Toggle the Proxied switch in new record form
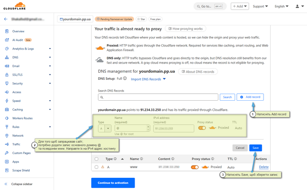This screenshot has height=190, width=307. (202, 128)
